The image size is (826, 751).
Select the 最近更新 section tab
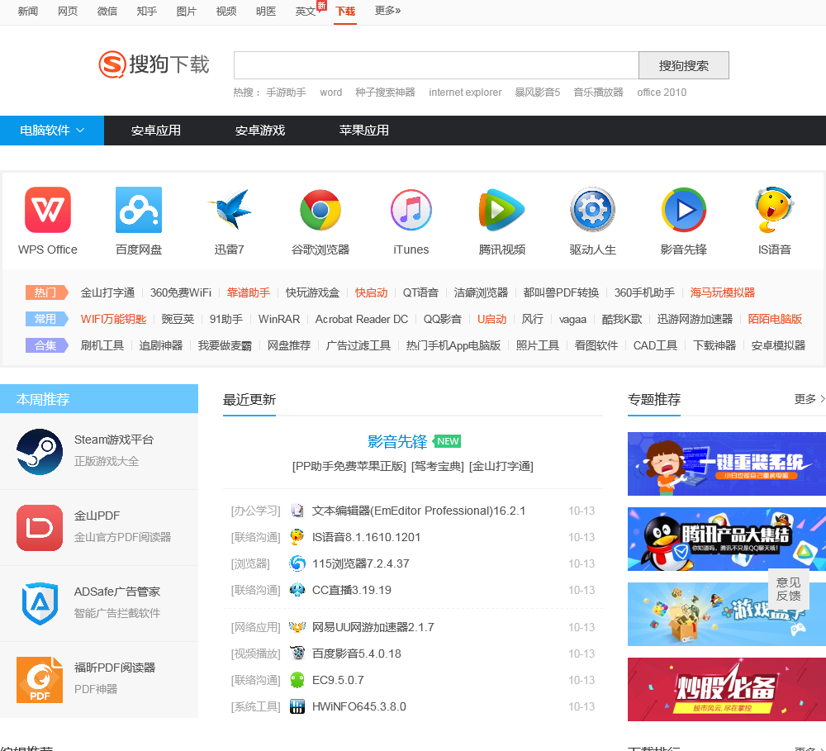point(249,400)
